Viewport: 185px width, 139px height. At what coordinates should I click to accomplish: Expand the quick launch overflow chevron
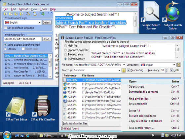point(34,134)
